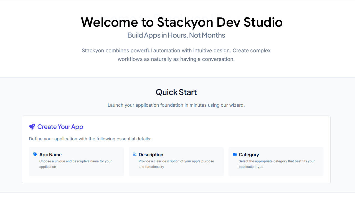Viewport: 355px width, 200px height.
Task: Open the Category selection card
Action: 276,161
